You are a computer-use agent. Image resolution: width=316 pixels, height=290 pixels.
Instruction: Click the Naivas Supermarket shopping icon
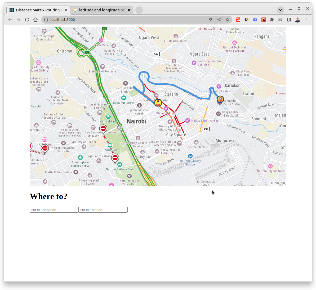[x=188, y=121]
